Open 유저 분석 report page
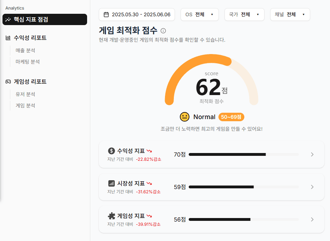This screenshot has height=241, width=330. point(25,94)
